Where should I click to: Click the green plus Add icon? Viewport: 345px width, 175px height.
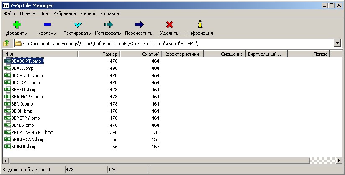pyautogui.click(x=17, y=25)
